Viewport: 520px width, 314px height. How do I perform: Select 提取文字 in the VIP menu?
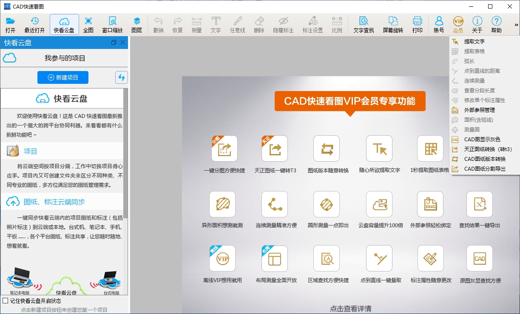point(484,42)
